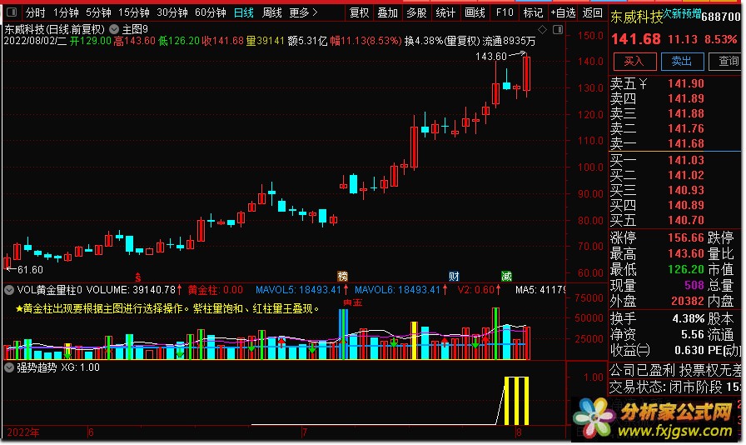Click the 收益(二) 0.630 value
This screenshot has width=746, height=445.
pyautogui.click(x=689, y=350)
